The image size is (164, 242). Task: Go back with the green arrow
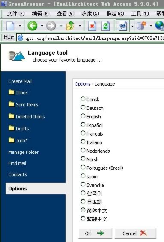(x=32, y=26)
